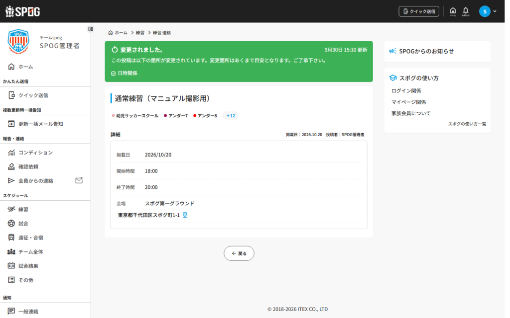Click the confirmation stamp icon
Image resolution: width=510 pixels, height=318 pixels.
click(x=11, y=166)
